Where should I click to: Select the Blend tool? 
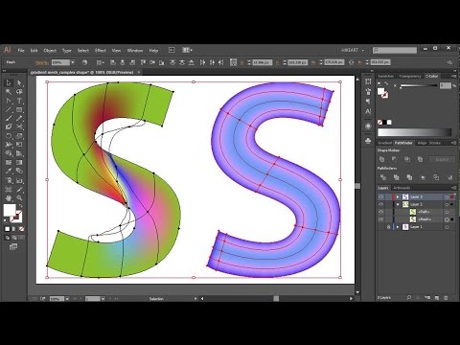[x=19, y=171]
